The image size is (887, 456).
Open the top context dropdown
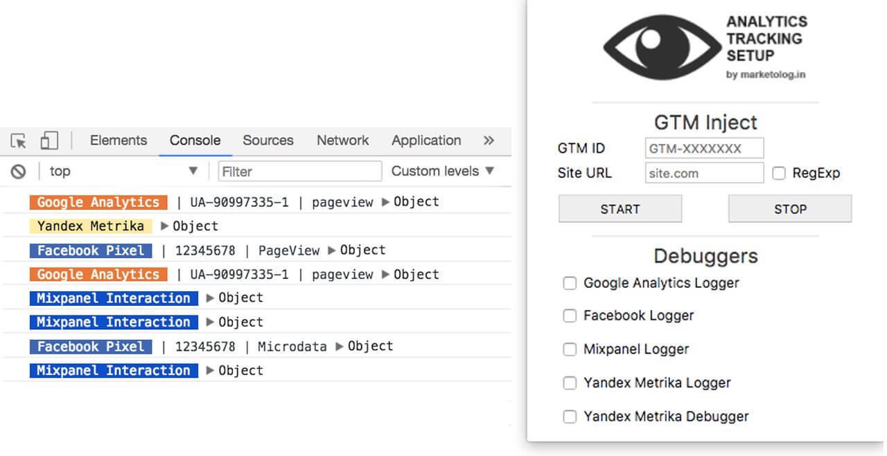123,172
